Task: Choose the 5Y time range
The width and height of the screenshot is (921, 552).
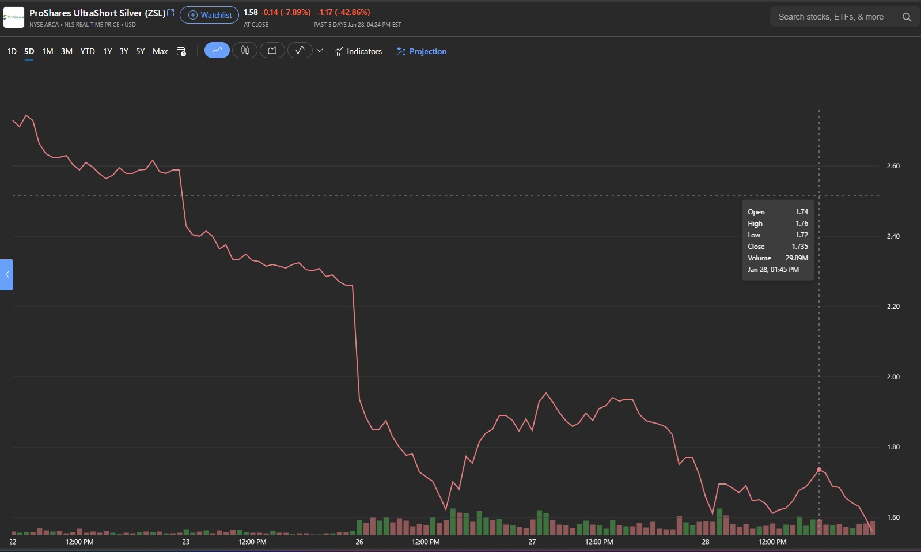Action: [140, 51]
